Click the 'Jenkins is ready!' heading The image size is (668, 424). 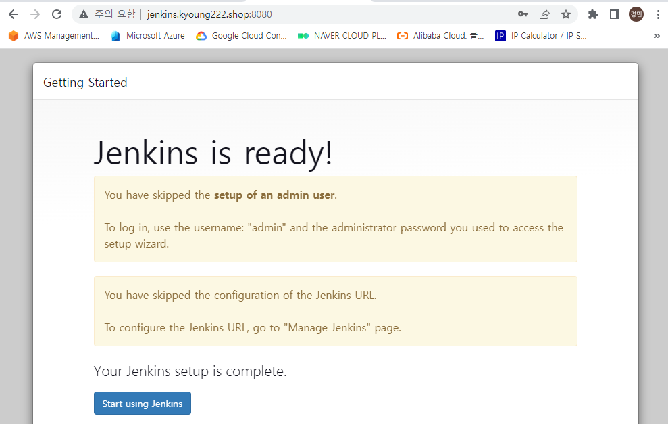click(x=213, y=153)
